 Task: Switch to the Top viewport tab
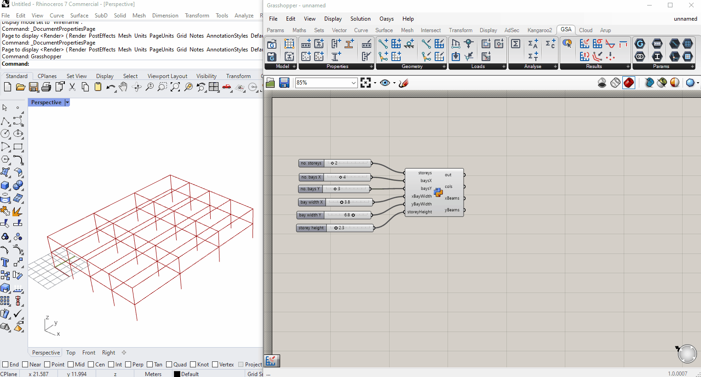70,353
